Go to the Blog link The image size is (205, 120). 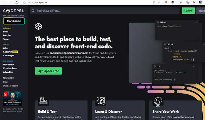click(5, 82)
